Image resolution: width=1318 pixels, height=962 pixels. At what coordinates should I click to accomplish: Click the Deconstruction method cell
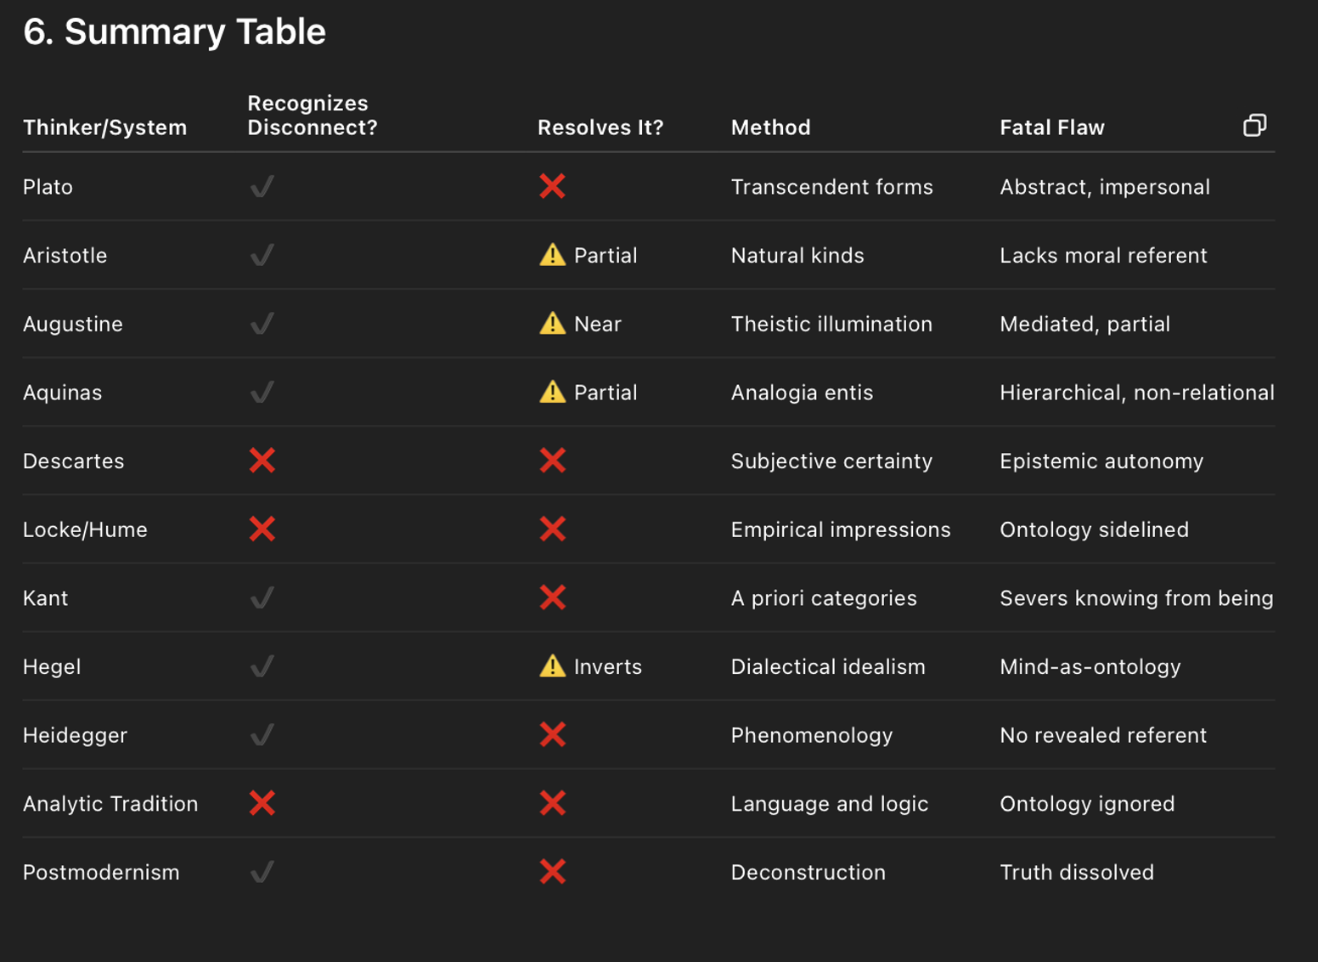808,872
